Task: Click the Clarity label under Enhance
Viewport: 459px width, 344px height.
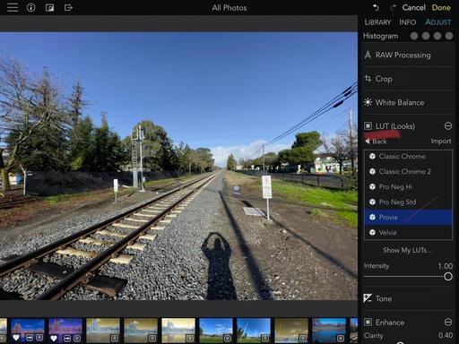Action: [373, 335]
